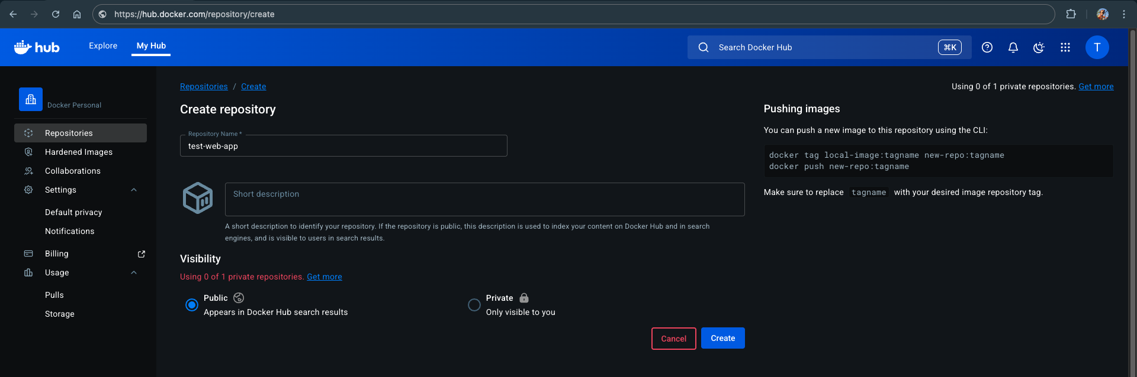Collapse the Usage section chevron
This screenshot has height=377, width=1137.
click(134, 272)
